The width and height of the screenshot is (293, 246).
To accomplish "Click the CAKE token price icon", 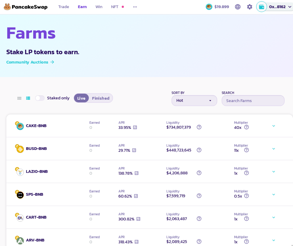I will pos(209,7).
